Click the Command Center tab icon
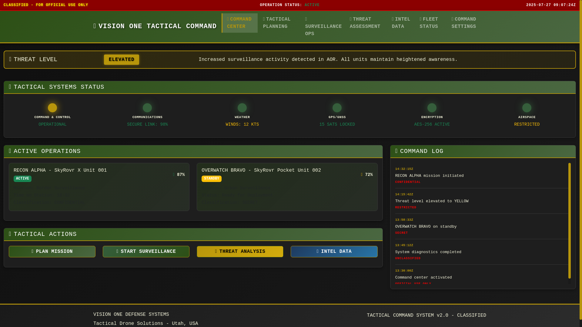The width and height of the screenshot is (582, 327). point(228,19)
